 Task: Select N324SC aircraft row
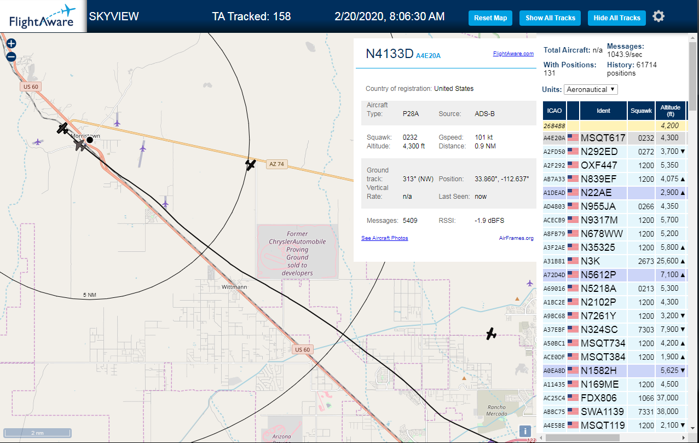tap(615, 330)
